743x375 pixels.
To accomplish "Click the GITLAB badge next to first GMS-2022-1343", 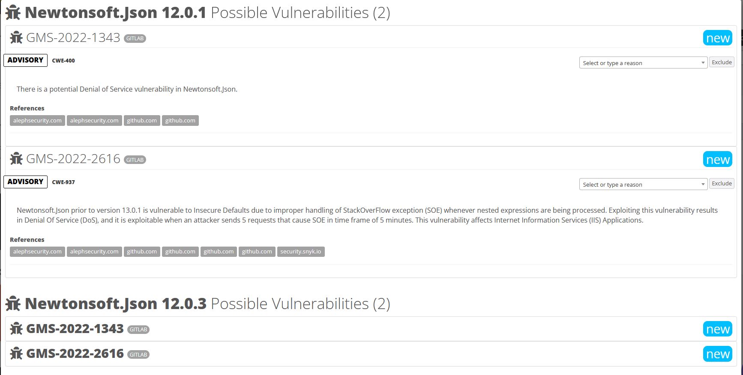I will tap(135, 39).
